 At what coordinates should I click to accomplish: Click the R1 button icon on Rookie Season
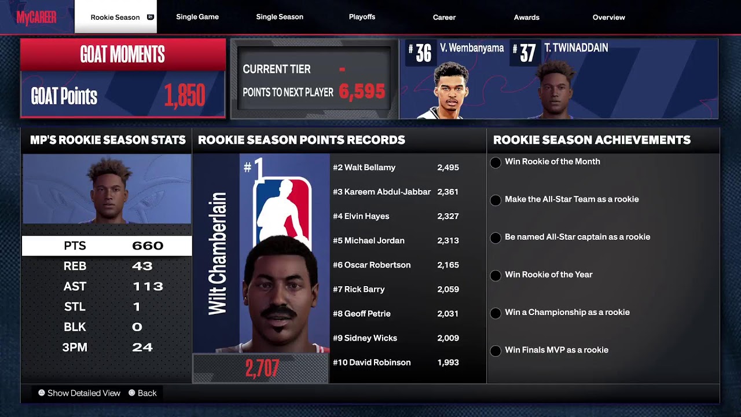(151, 17)
